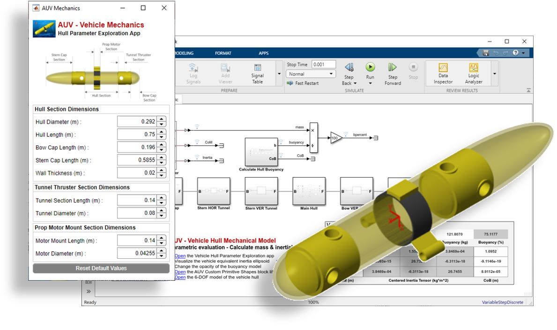The image size is (557, 330).
Task: Click the save icon in title ribbon
Action: coord(486,53)
